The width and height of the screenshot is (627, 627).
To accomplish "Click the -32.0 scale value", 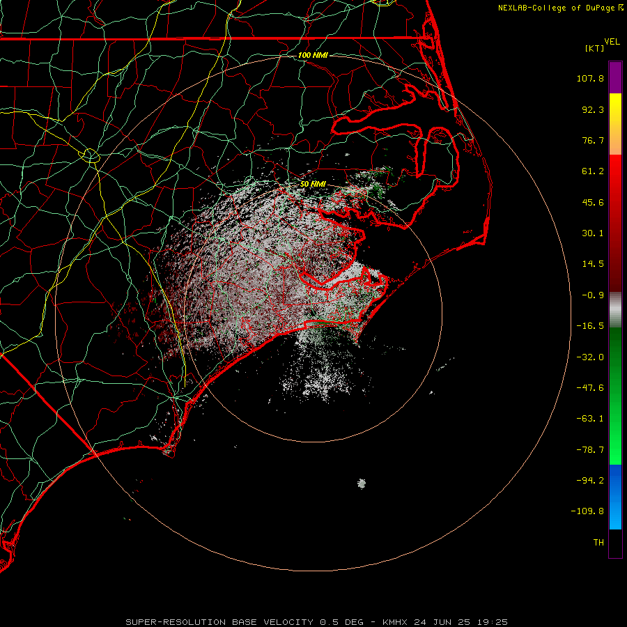I will (x=590, y=357).
